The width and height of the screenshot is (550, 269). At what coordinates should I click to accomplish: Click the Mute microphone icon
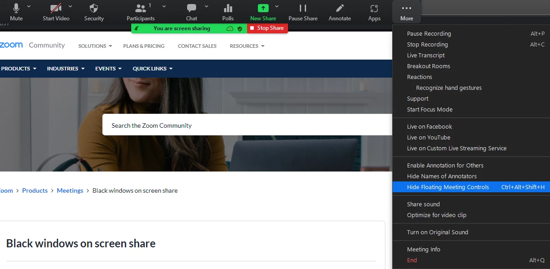(16, 8)
